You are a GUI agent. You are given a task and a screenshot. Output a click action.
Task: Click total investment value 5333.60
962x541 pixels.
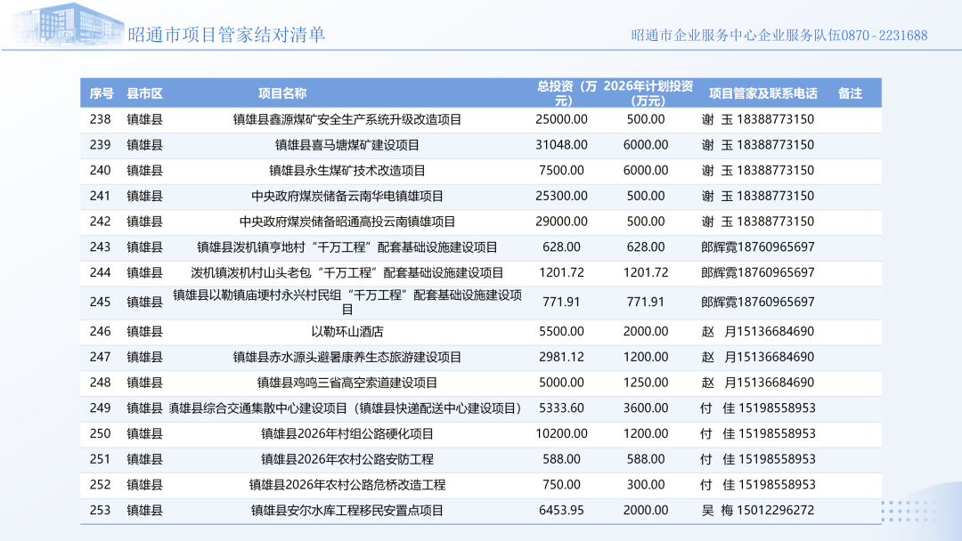click(561, 408)
